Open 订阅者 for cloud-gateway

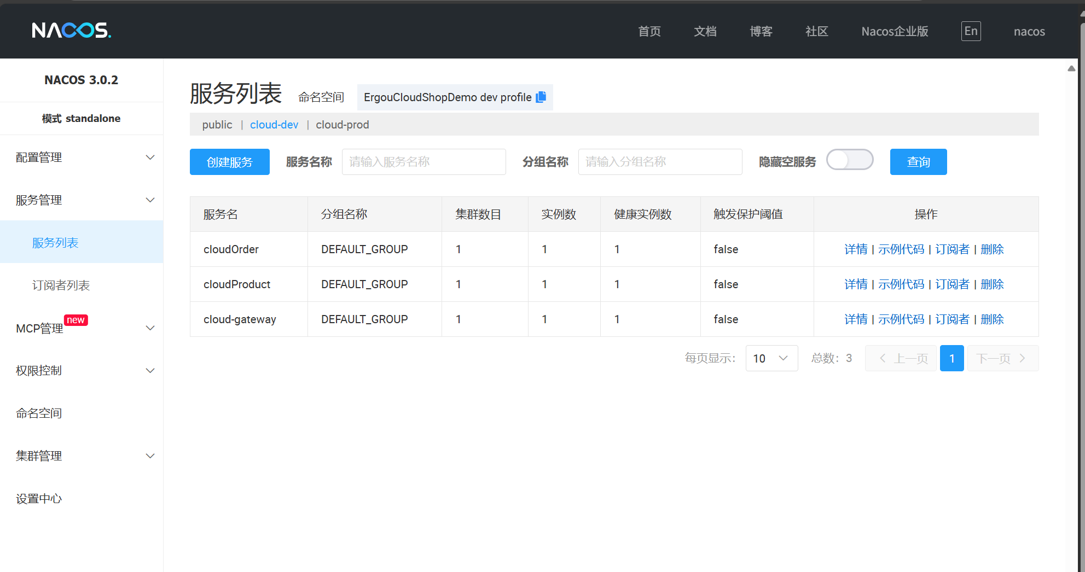[952, 319]
